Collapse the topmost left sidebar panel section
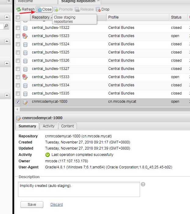This screenshot has height=214, width=190. click(7, 17)
